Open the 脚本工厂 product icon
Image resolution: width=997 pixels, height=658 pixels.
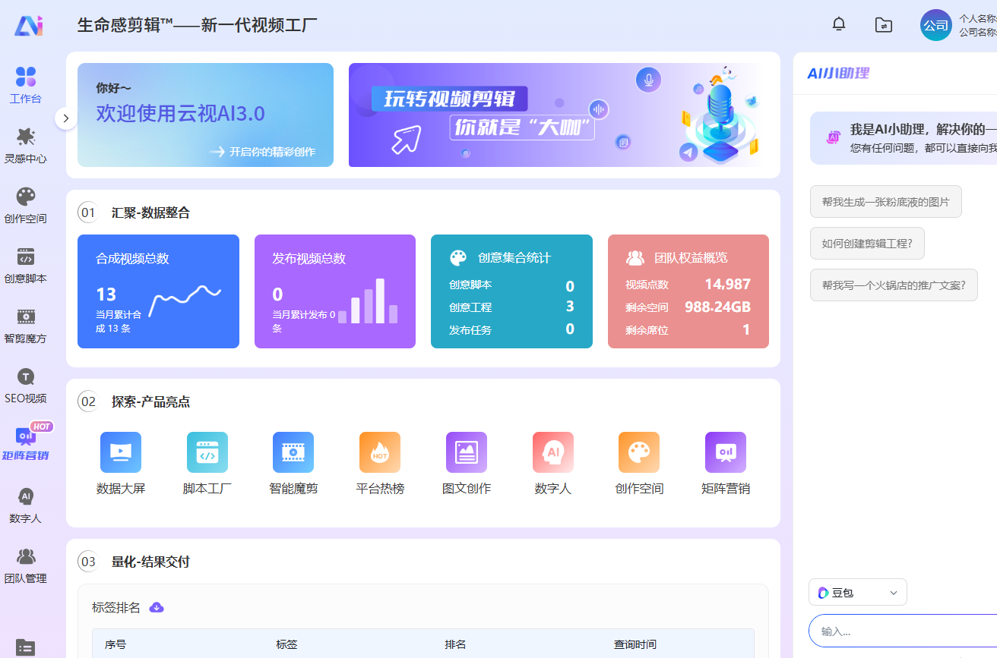tap(207, 452)
